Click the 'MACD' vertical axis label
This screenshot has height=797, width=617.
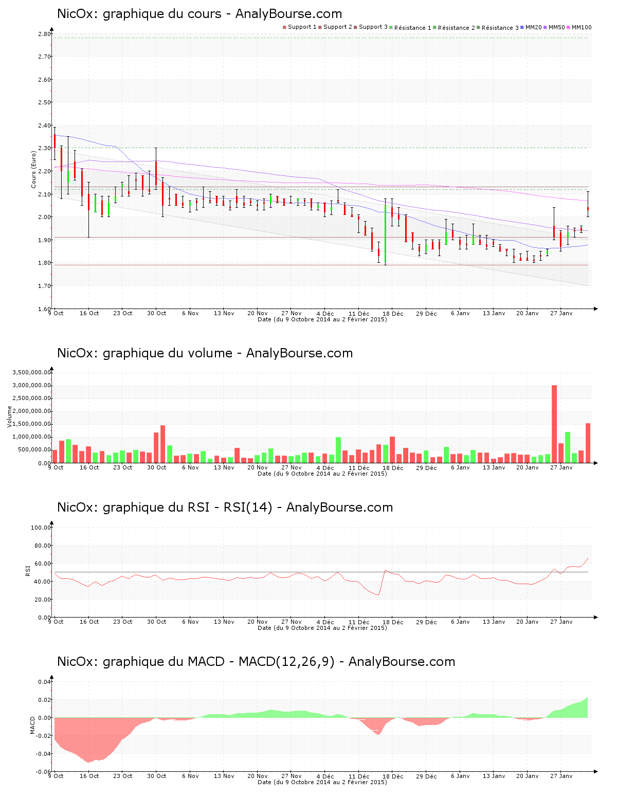(x=33, y=725)
